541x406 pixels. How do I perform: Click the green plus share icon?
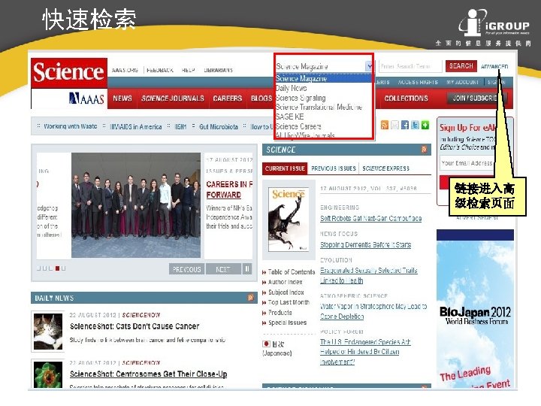[425, 125]
